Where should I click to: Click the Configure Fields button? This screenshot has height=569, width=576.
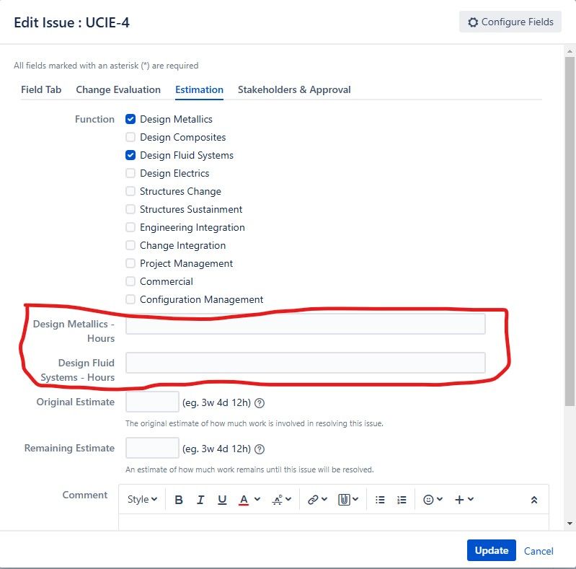[510, 22]
